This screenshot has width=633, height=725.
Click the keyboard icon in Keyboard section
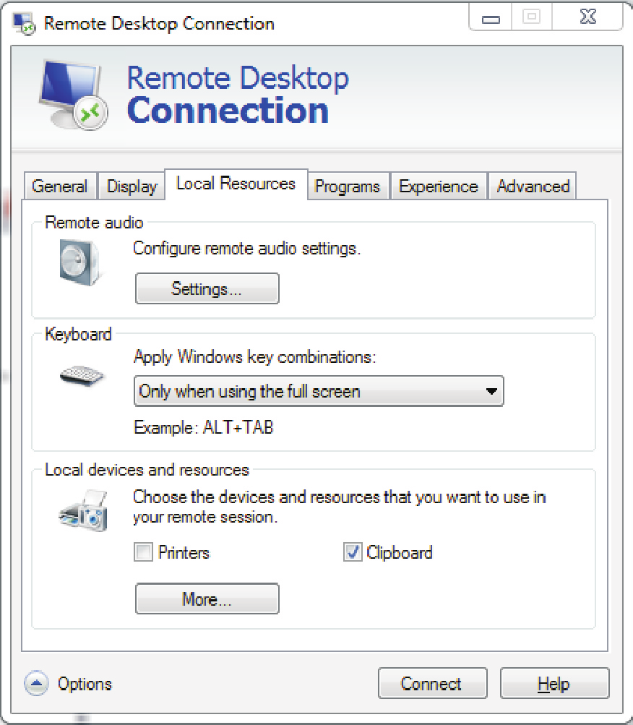click(82, 374)
